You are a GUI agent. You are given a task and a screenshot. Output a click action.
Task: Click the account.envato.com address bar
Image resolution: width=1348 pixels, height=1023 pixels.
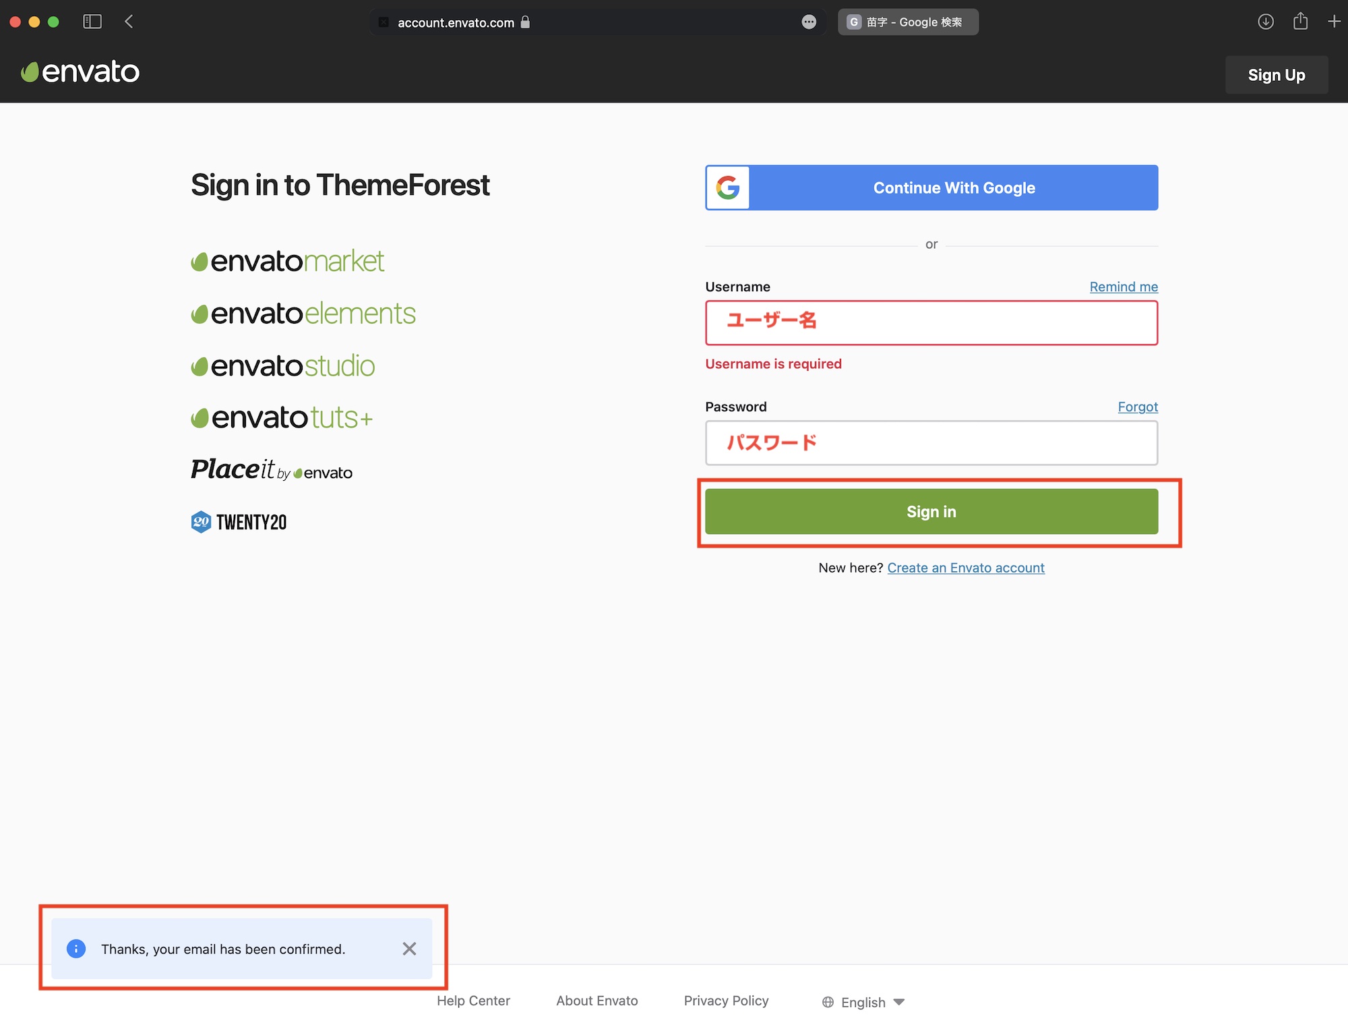(456, 22)
